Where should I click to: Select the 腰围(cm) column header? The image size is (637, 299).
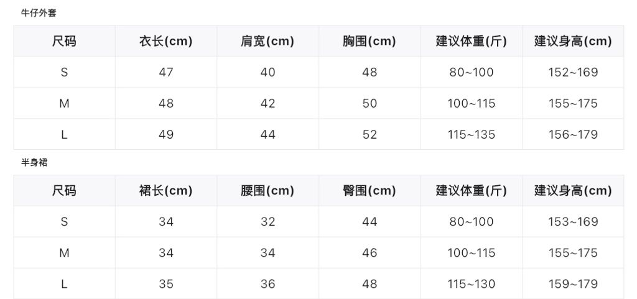tap(267, 191)
